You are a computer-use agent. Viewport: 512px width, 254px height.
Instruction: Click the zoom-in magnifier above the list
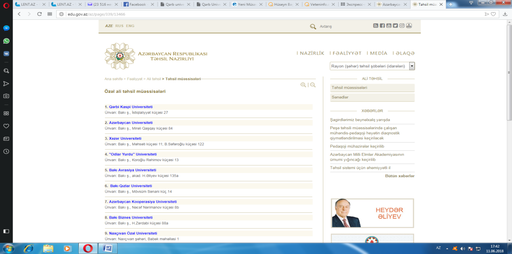coord(303,85)
